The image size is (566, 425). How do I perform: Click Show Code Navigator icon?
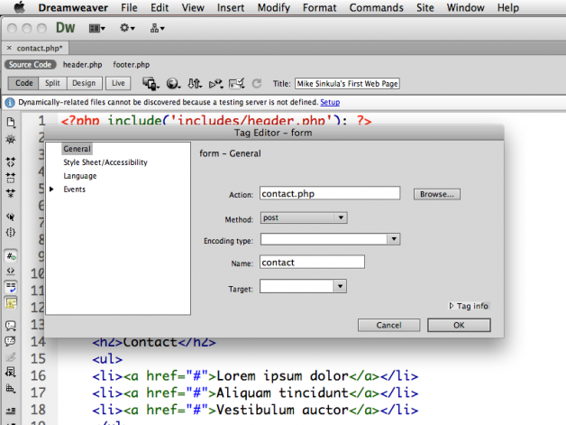11,139
